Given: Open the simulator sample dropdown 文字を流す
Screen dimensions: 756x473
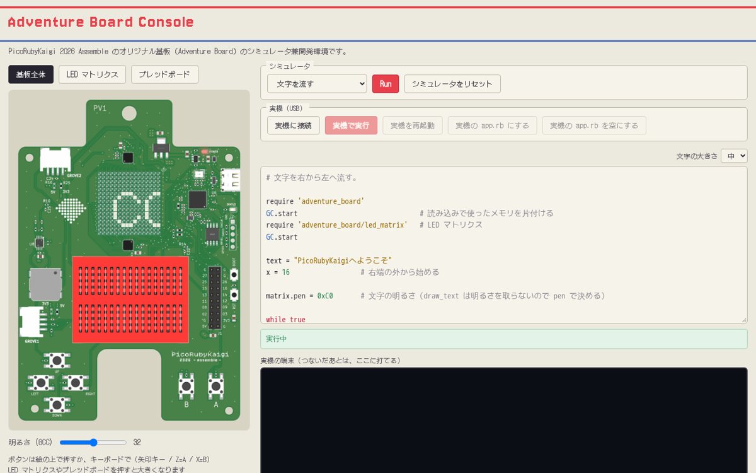Looking at the screenshot, I should click(317, 84).
